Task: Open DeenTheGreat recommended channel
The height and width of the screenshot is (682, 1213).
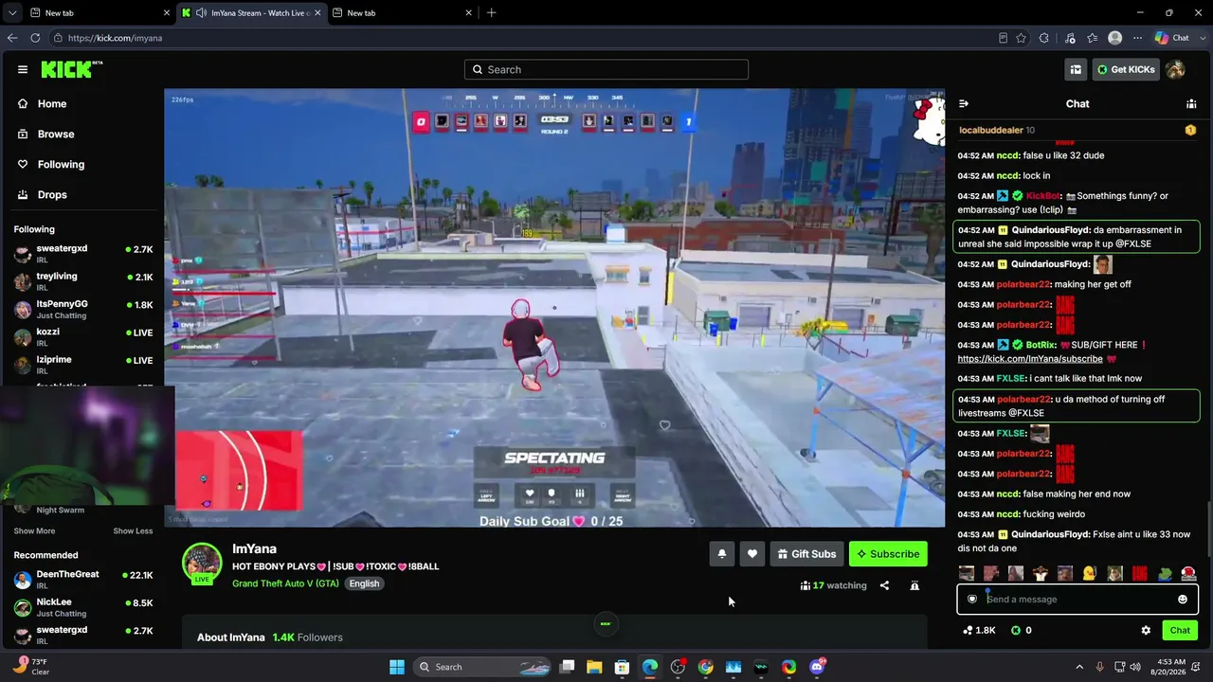Action: [x=83, y=580]
